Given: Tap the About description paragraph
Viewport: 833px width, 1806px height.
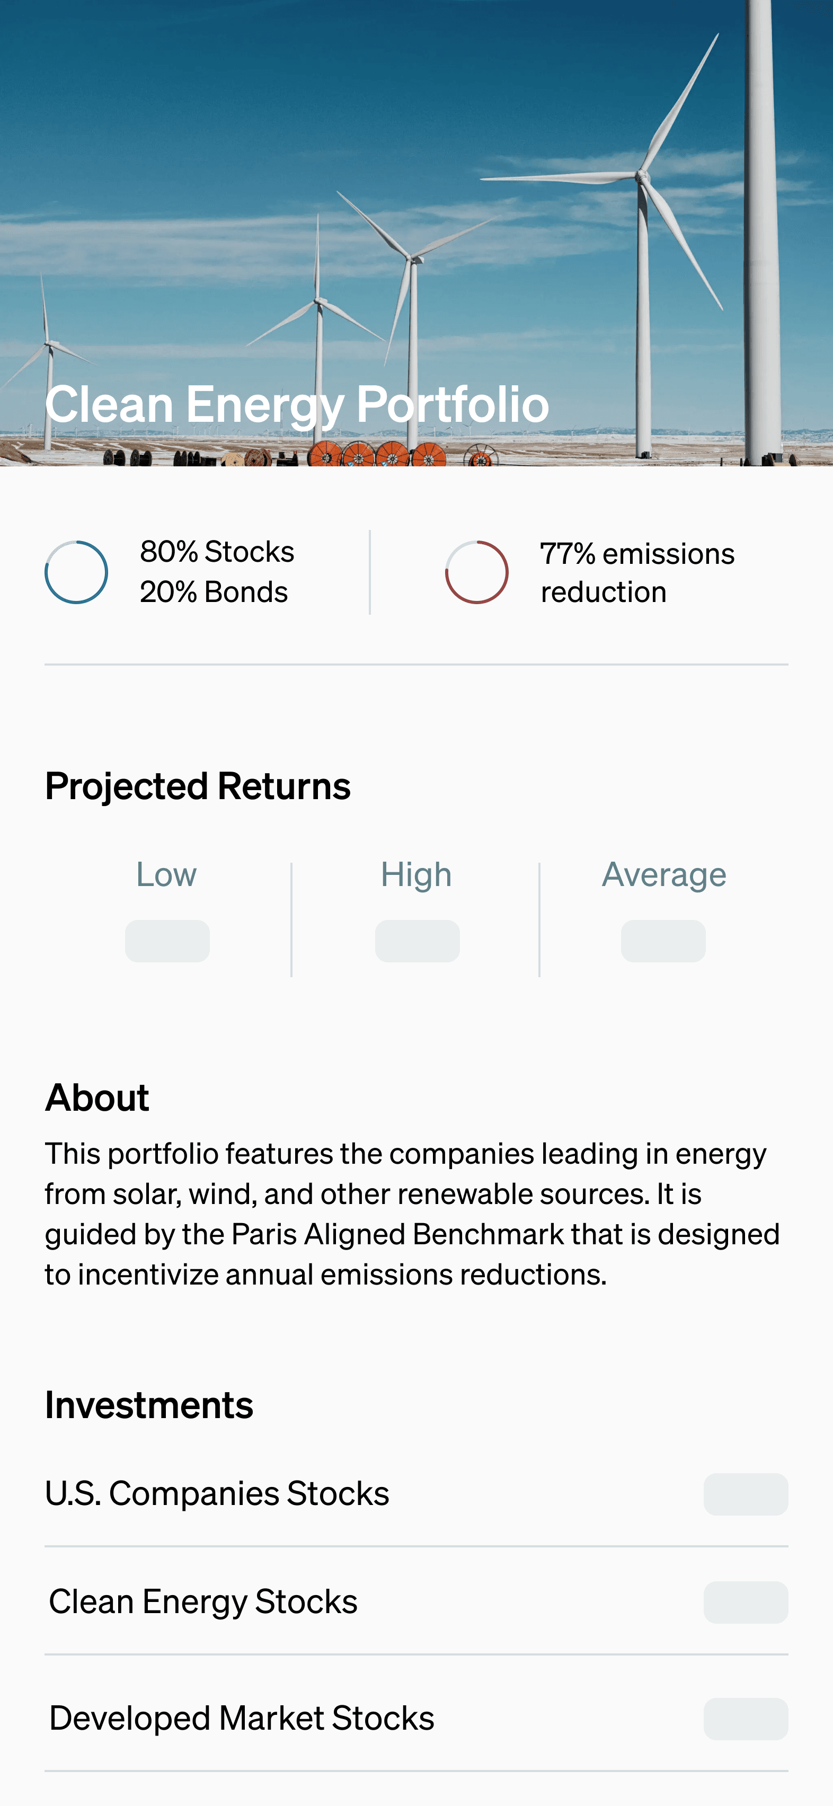Looking at the screenshot, I should point(413,1214).
